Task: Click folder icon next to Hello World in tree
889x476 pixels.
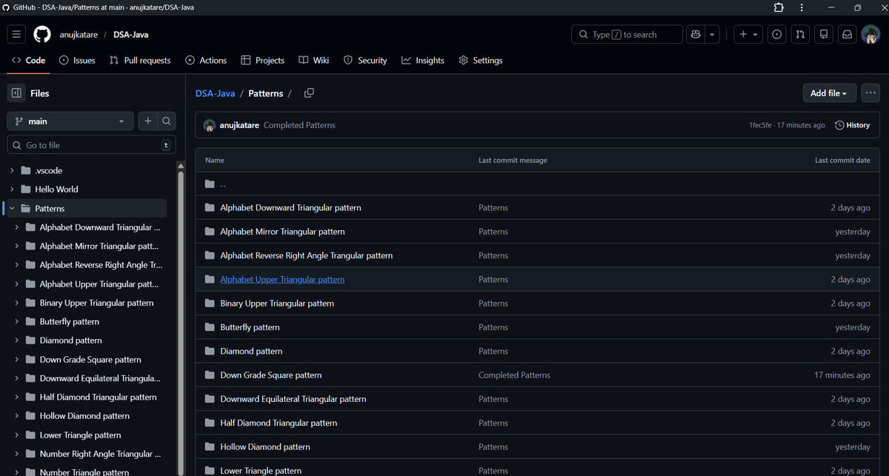Action: (x=26, y=189)
